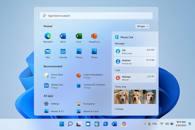Show hidden tray icons chevron
Screen dimensions: 195x130
point(145,124)
